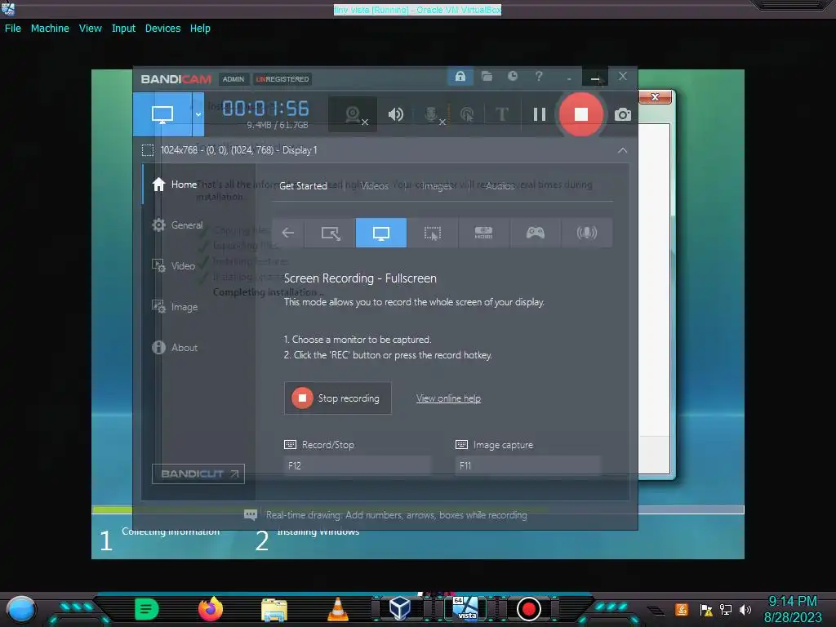
Task: Open File Explorer from taskbar
Action: [274, 609]
